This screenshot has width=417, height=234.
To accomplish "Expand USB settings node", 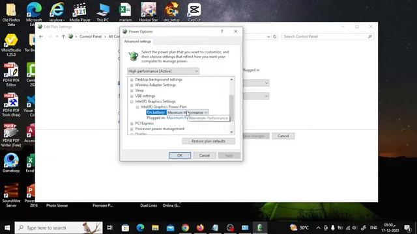I will [x=132, y=96].
